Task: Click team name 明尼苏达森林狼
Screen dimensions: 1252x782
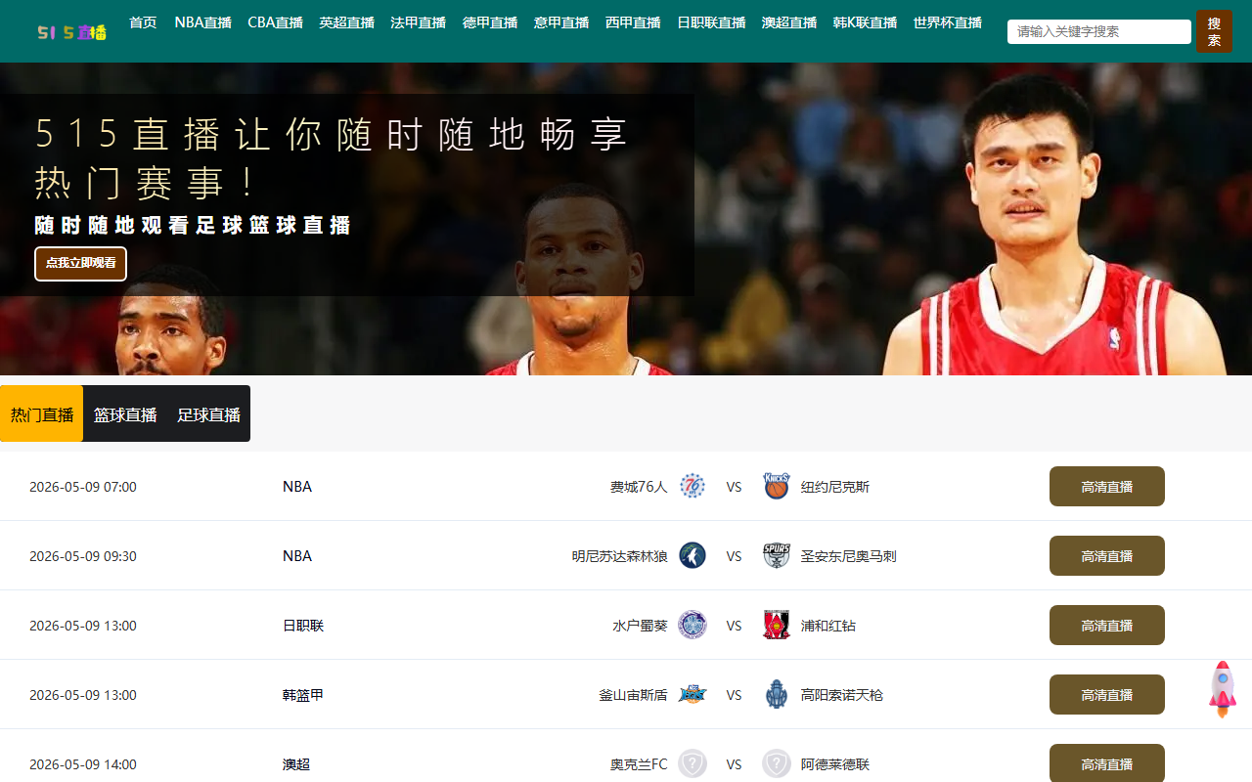Action: [x=620, y=556]
